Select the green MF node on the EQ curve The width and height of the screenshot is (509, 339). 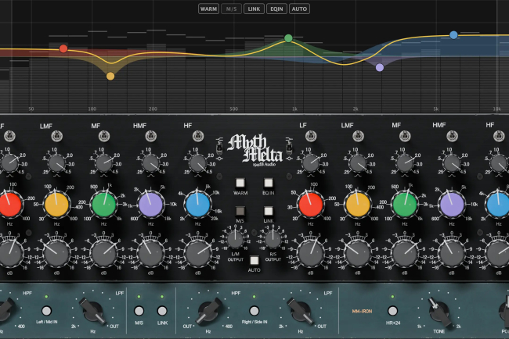288,38
